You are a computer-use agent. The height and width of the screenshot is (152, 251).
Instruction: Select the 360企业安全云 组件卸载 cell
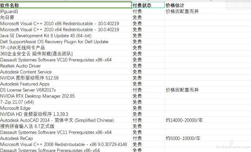click(x=66, y=54)
